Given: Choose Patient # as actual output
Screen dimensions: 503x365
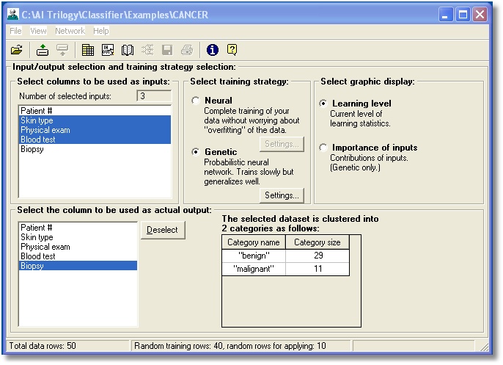Looking at the screenshot, I should click(78, 228).
